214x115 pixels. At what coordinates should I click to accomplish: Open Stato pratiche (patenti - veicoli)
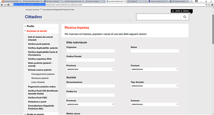point(40,64)
